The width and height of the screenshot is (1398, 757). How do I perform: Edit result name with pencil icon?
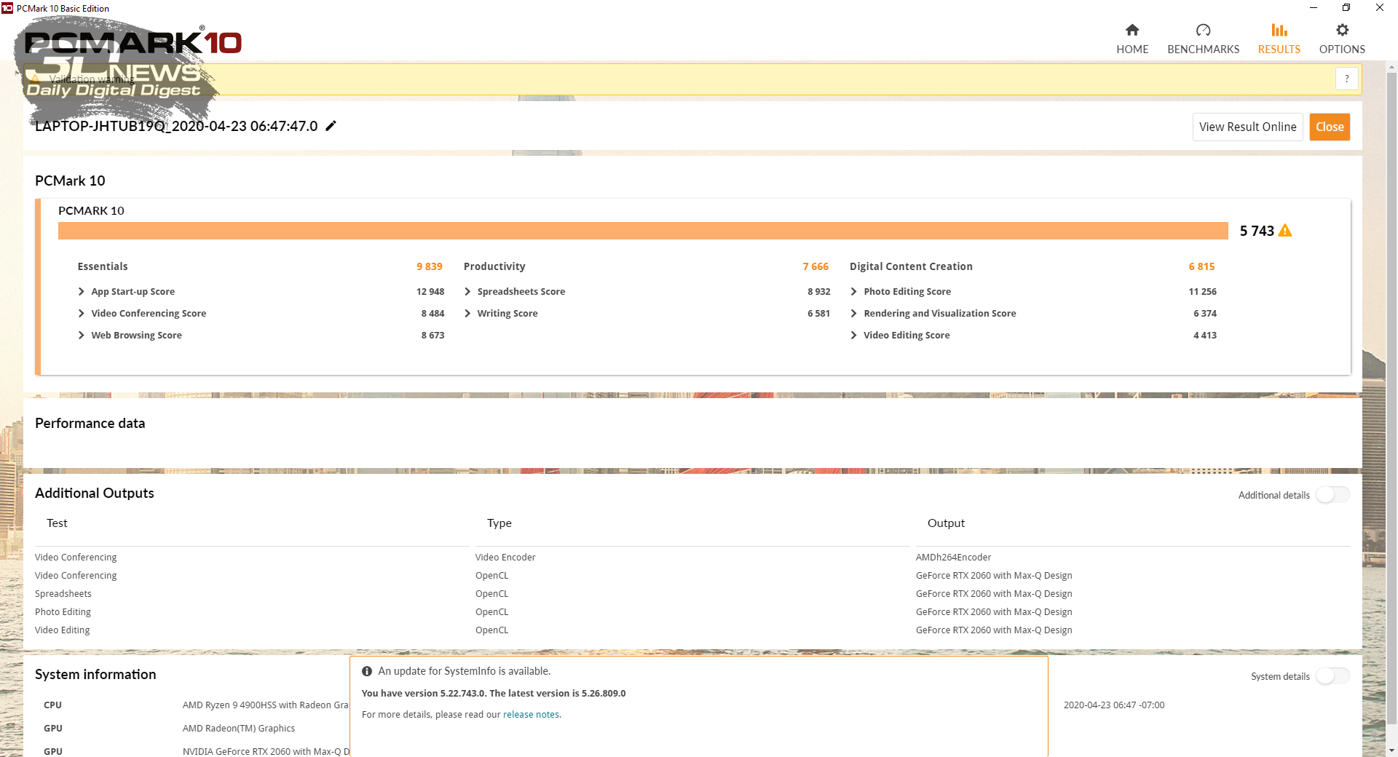pos(331,126)
